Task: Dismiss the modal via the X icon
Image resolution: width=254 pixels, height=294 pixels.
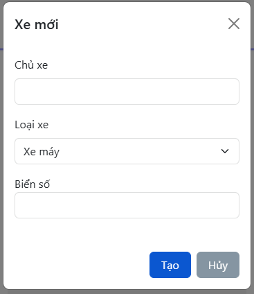Action: pyautogui.click(x=234, y=24)
